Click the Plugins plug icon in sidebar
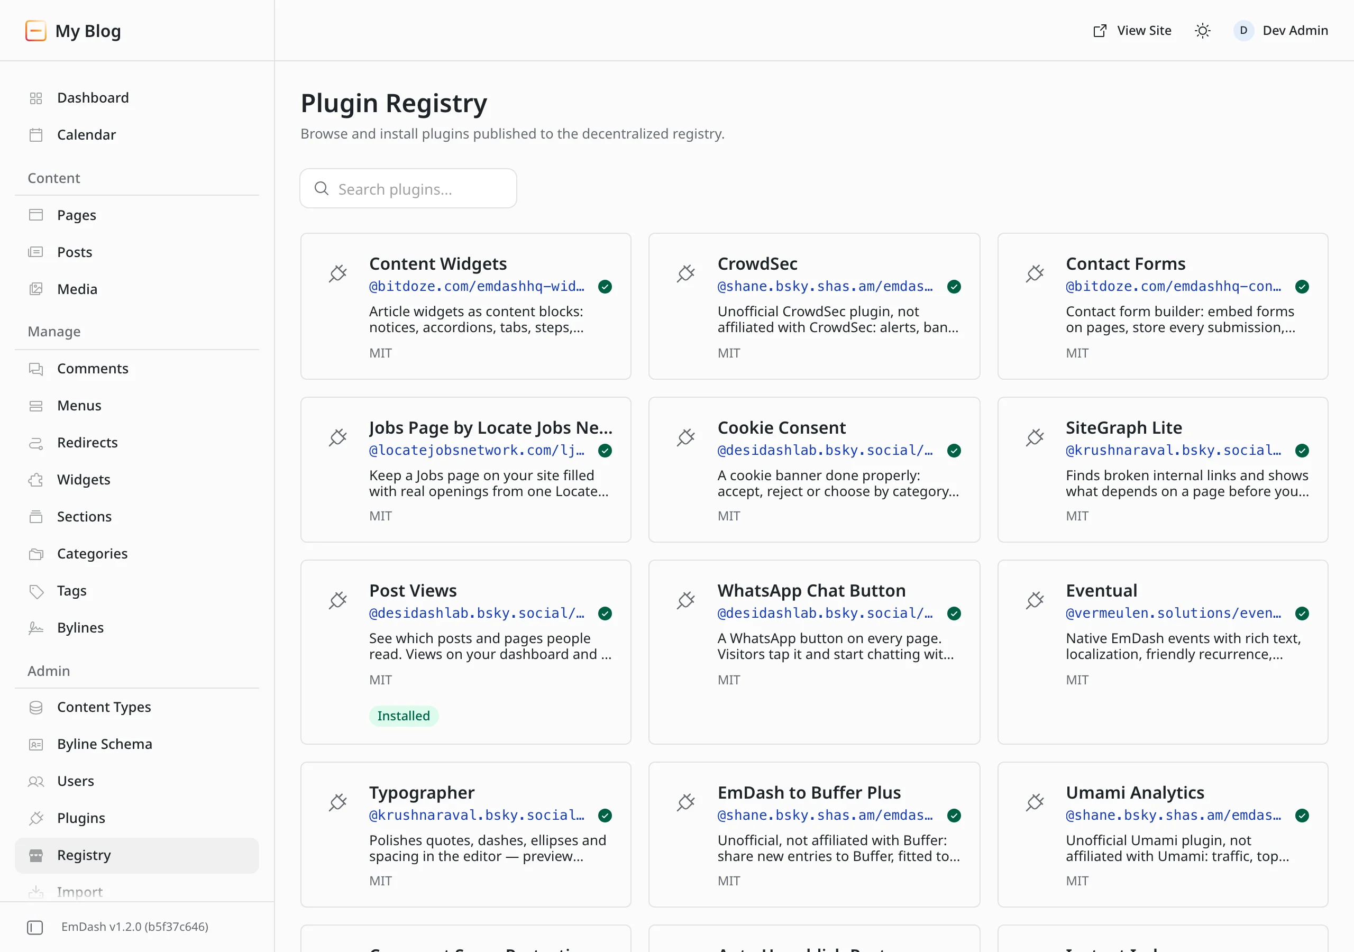 click(36, 819)
